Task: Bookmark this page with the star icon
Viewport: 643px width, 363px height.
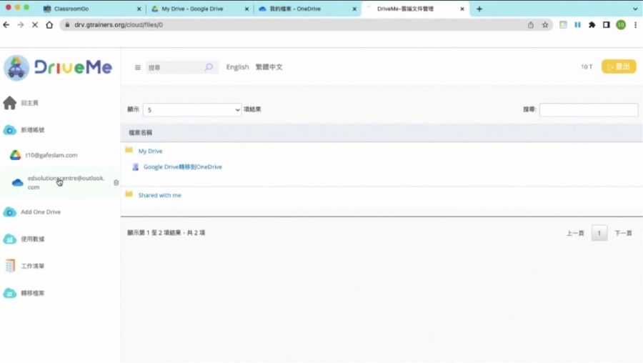Action: click(545, 25)
